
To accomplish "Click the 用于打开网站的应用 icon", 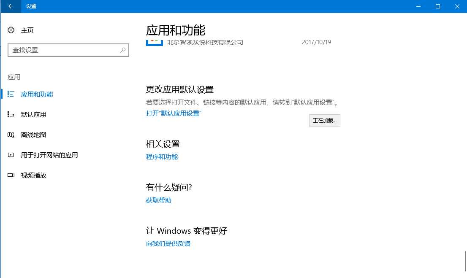I will coord(11,155).
